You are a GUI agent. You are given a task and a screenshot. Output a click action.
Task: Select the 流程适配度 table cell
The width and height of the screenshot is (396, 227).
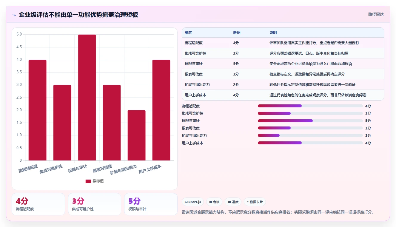(194, 43)
